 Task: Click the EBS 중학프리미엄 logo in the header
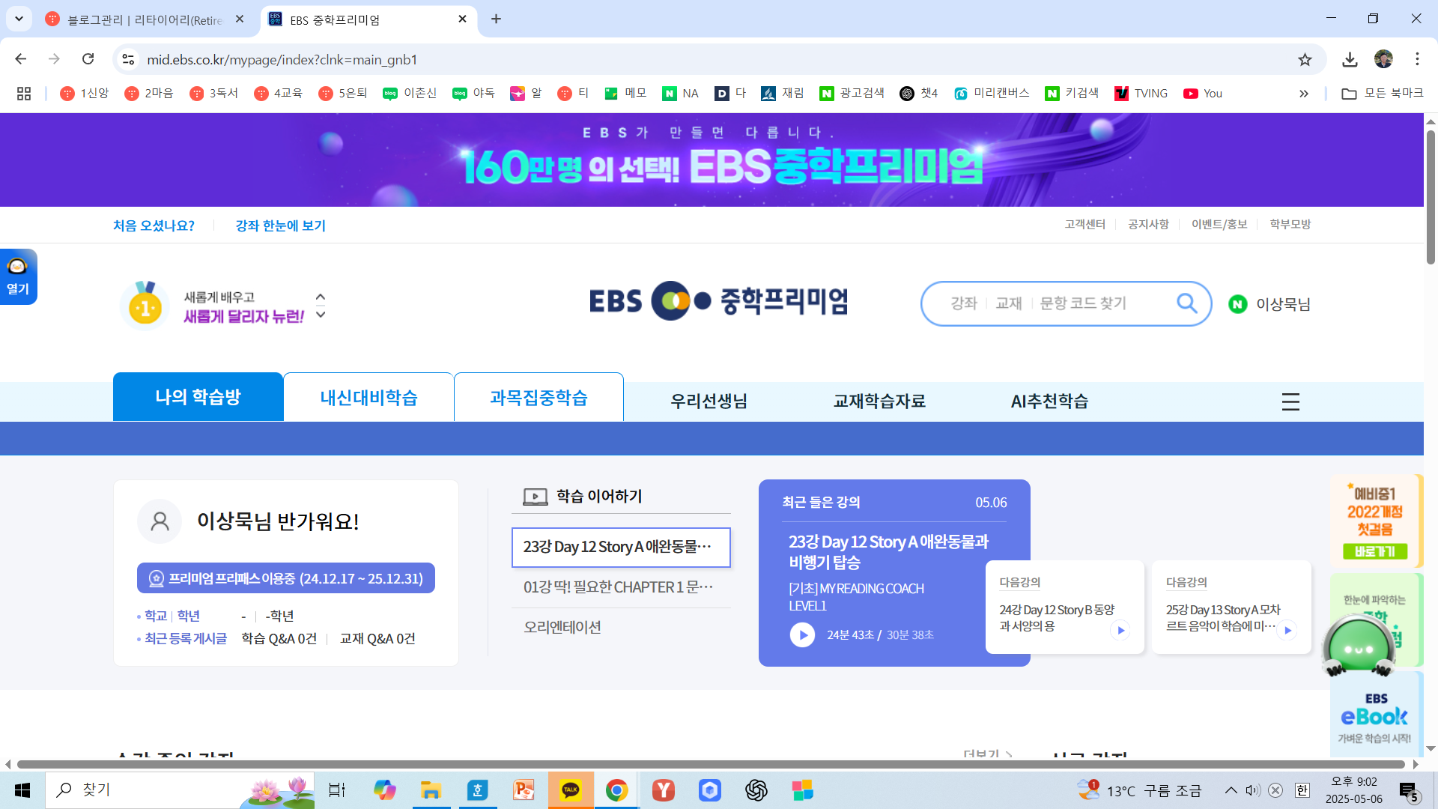pos(718,301)
